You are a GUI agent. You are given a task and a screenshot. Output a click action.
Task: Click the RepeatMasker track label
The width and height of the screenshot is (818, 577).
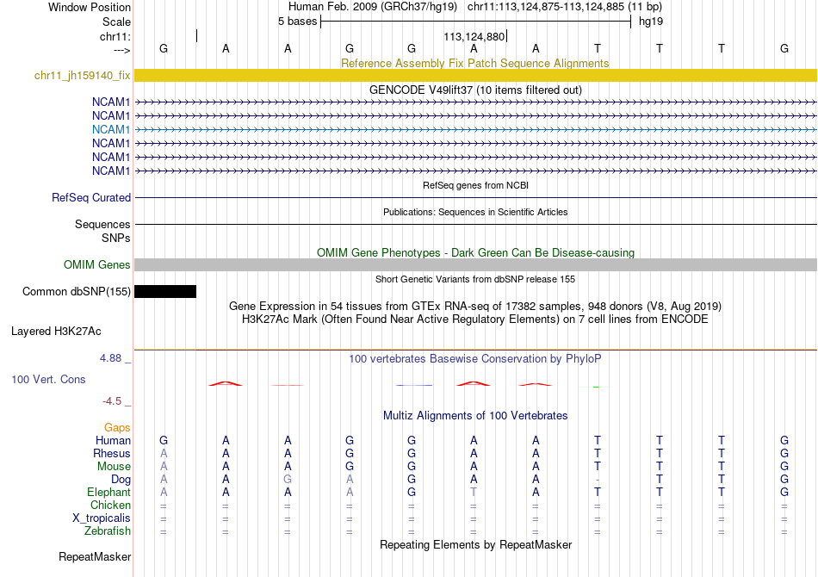click(95, 556)
